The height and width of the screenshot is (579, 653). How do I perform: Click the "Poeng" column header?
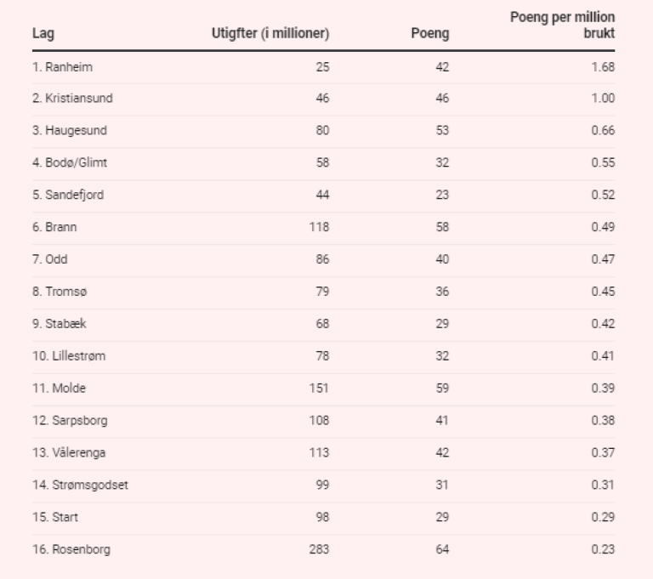click(x=429, y=34)
